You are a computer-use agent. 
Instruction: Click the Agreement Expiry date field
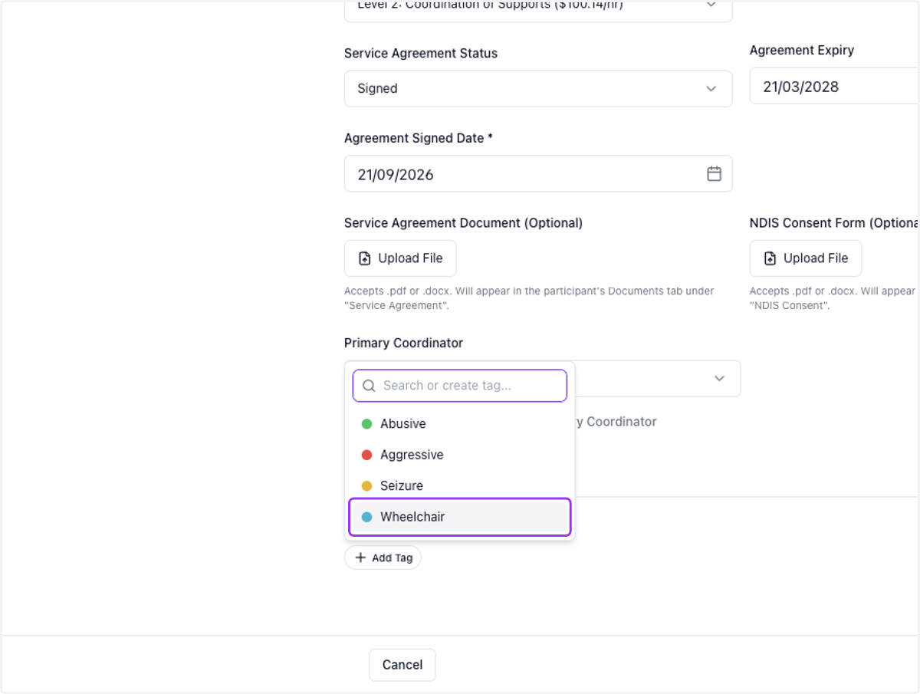pyautogui.click(x=834, y=87)
